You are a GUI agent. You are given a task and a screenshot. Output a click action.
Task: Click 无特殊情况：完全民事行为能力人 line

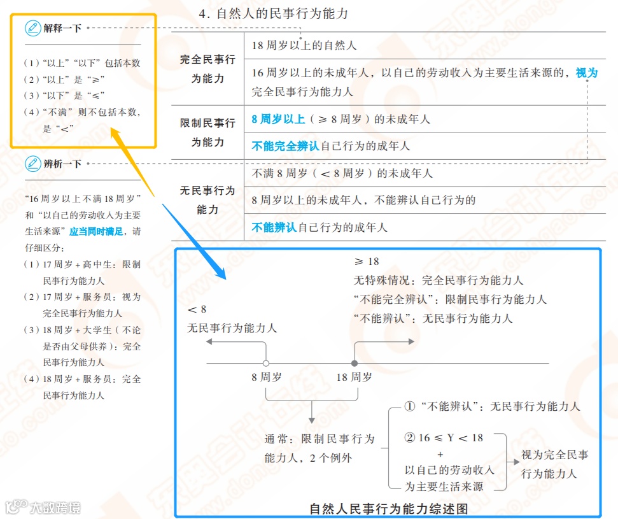[x=439, y=280]
